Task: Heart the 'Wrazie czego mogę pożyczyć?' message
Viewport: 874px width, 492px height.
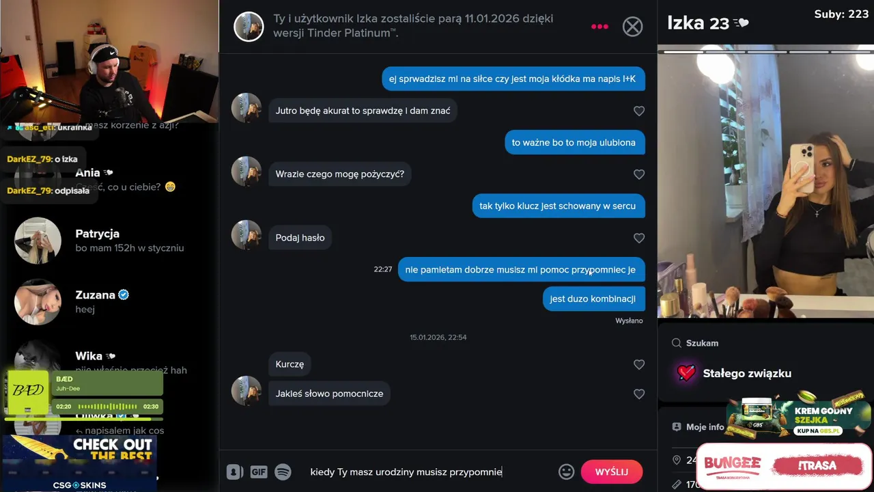Action: pos(639,174)
